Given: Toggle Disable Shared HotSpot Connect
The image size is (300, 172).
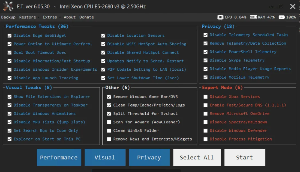Looking at the screenshot, I should pyautogui.click(x=103, y=53).
